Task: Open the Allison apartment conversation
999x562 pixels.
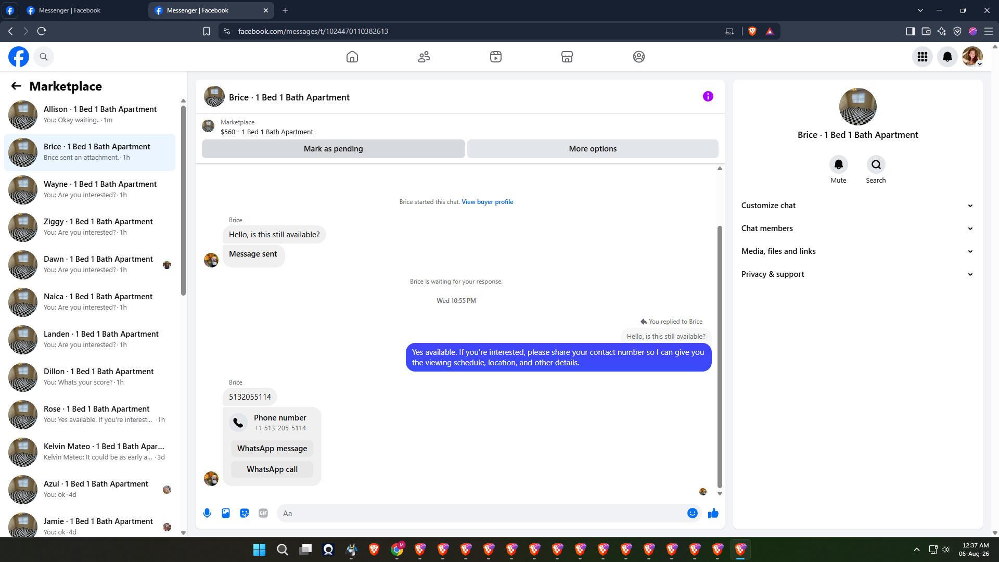Action: (x=89, y=114)
